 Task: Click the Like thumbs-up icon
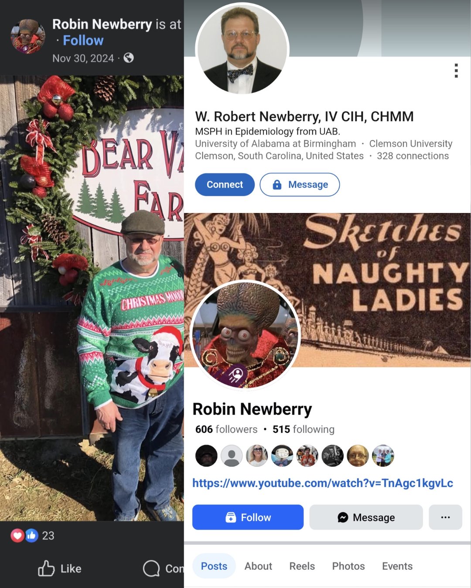point(46,568)
